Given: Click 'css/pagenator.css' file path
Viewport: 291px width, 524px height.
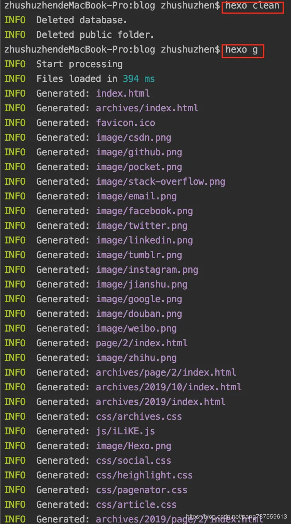Looking at the screenshot, I should 142,490.
